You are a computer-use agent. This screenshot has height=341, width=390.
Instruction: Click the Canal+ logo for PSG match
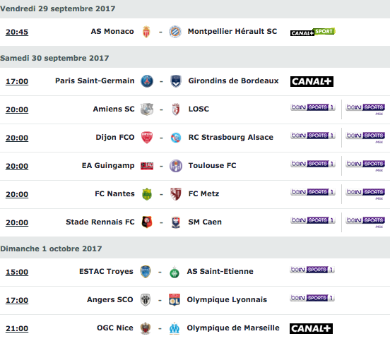312,81
